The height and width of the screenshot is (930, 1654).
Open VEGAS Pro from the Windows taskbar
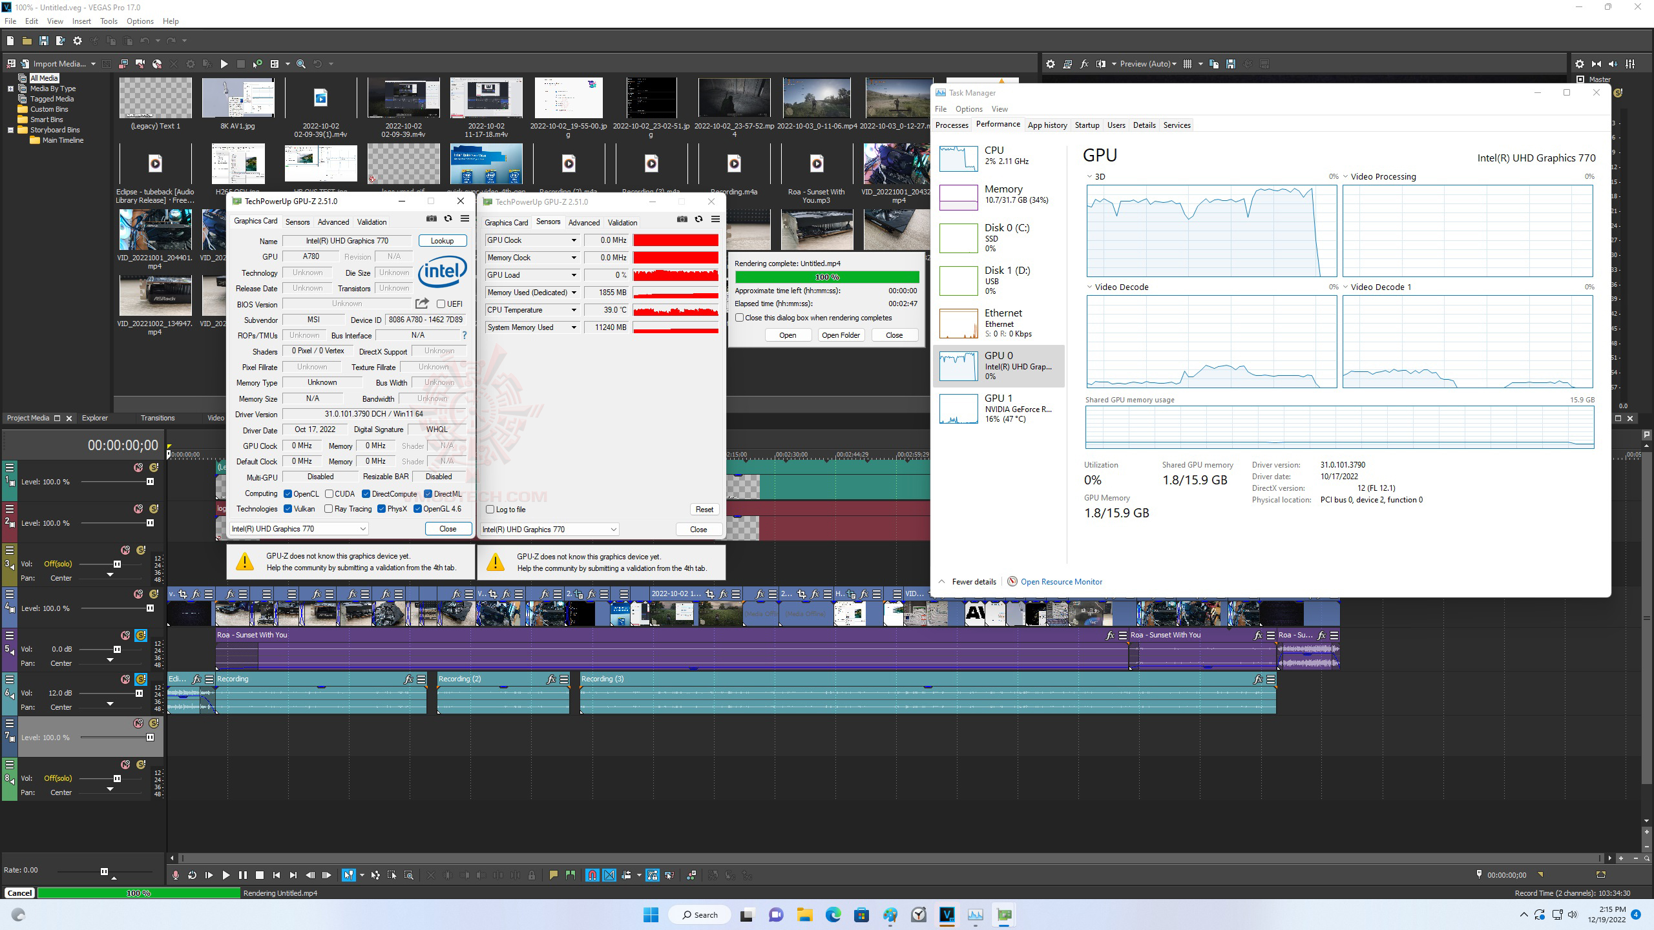coord(947,914)
